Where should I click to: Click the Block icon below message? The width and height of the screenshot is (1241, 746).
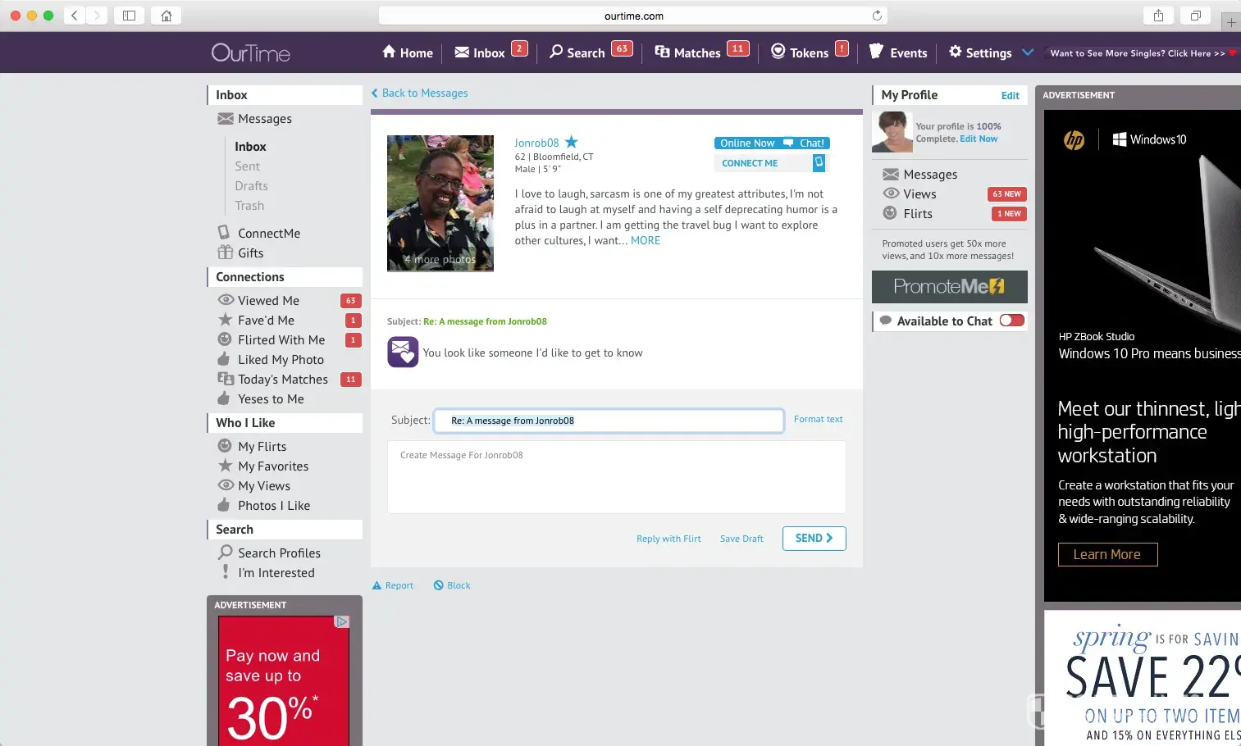pyautogui.click(x=439, y=585)
